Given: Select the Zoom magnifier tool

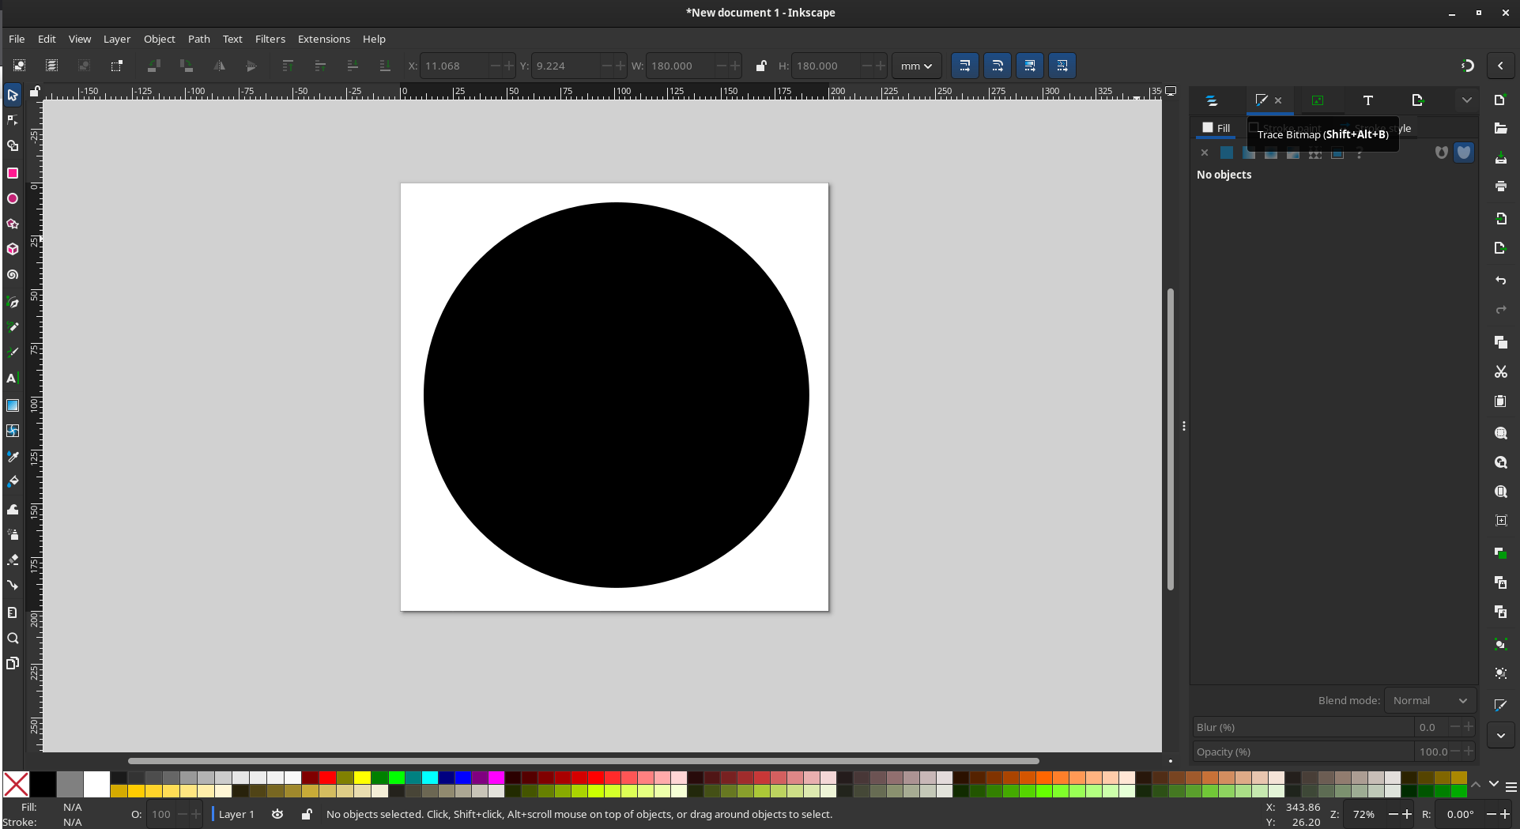Looking at the screenshot, I should 13,638.
